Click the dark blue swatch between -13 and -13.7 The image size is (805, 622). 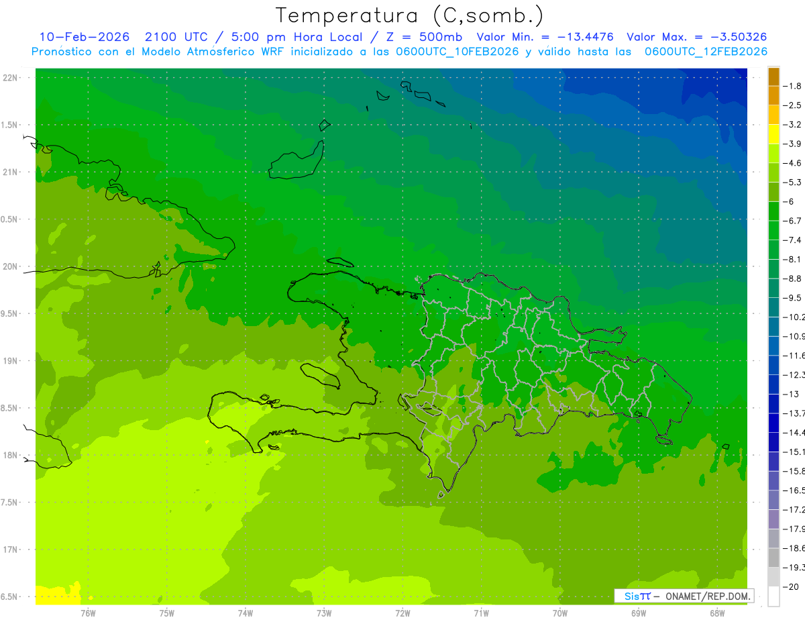773,403
